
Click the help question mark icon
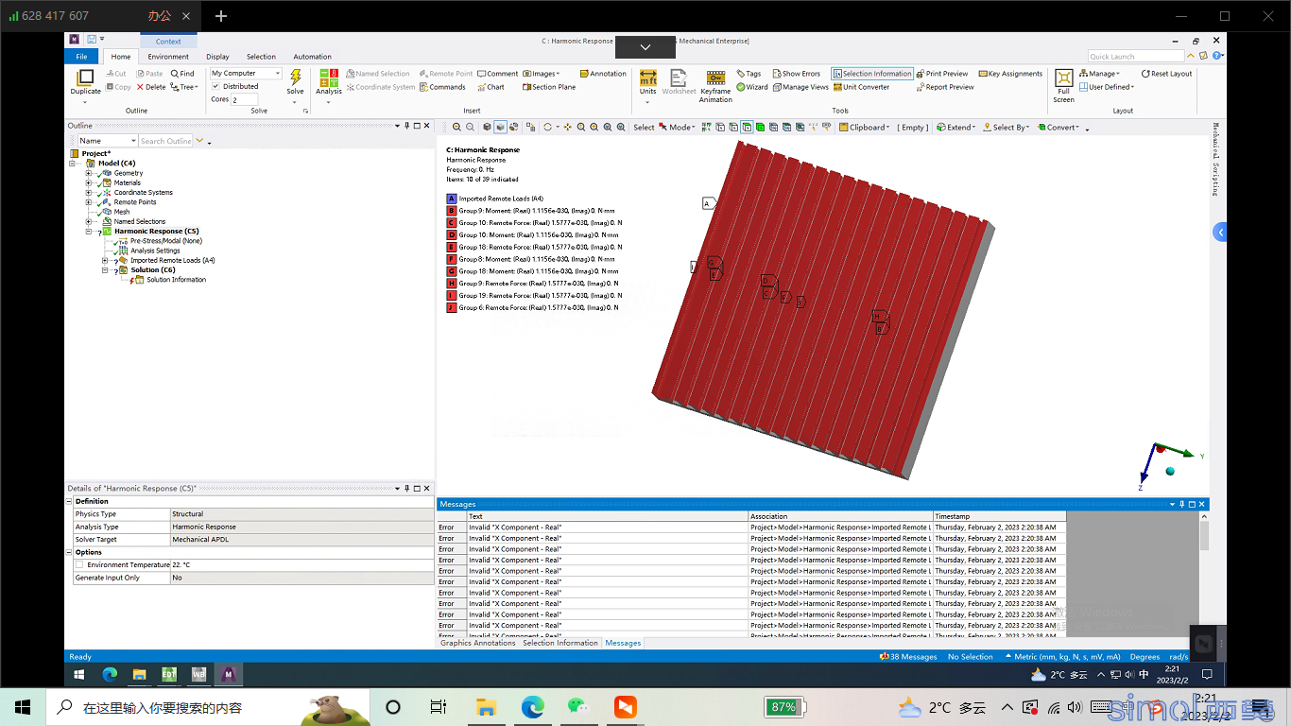coord(1214,56)
